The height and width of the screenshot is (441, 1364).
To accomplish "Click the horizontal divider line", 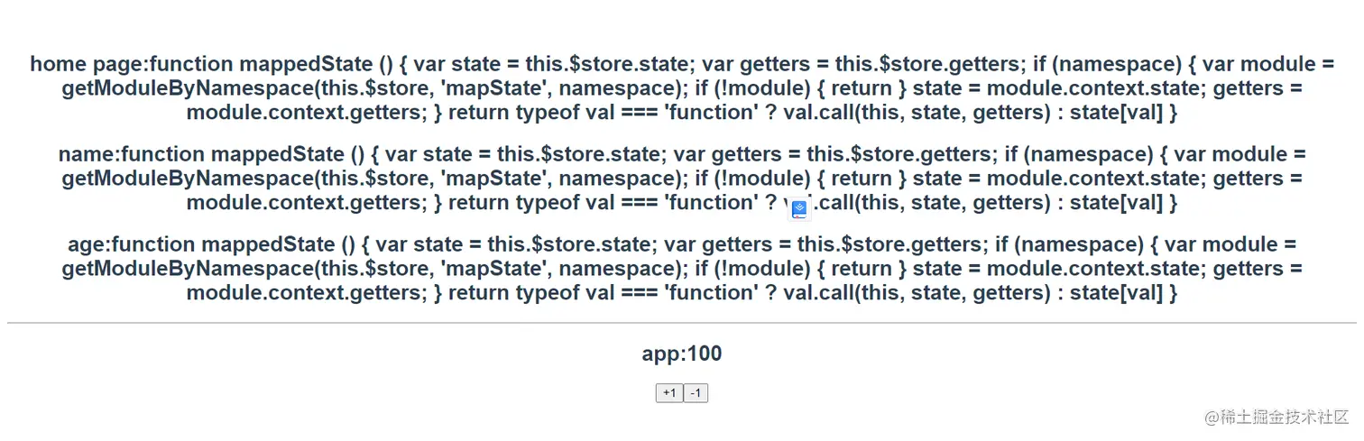I will [681, 322].
